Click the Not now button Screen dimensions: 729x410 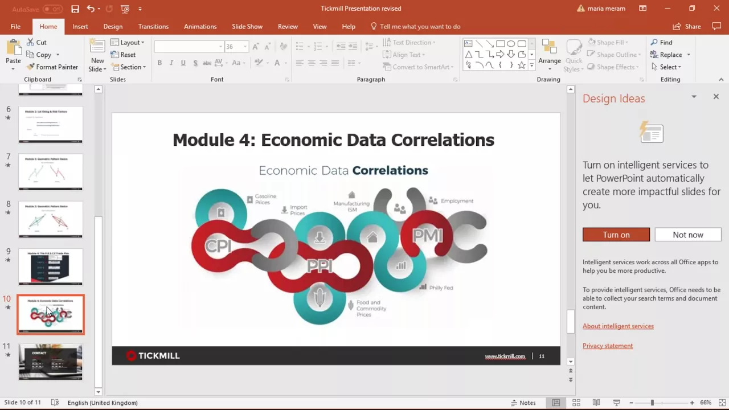point(688,235)
